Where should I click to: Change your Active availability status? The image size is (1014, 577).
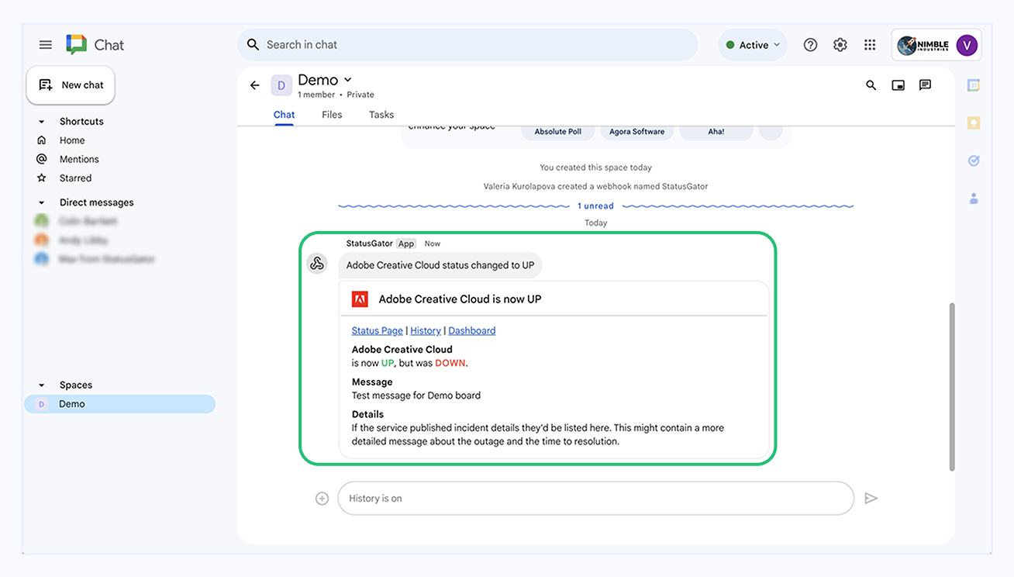[x=751, y=44]
